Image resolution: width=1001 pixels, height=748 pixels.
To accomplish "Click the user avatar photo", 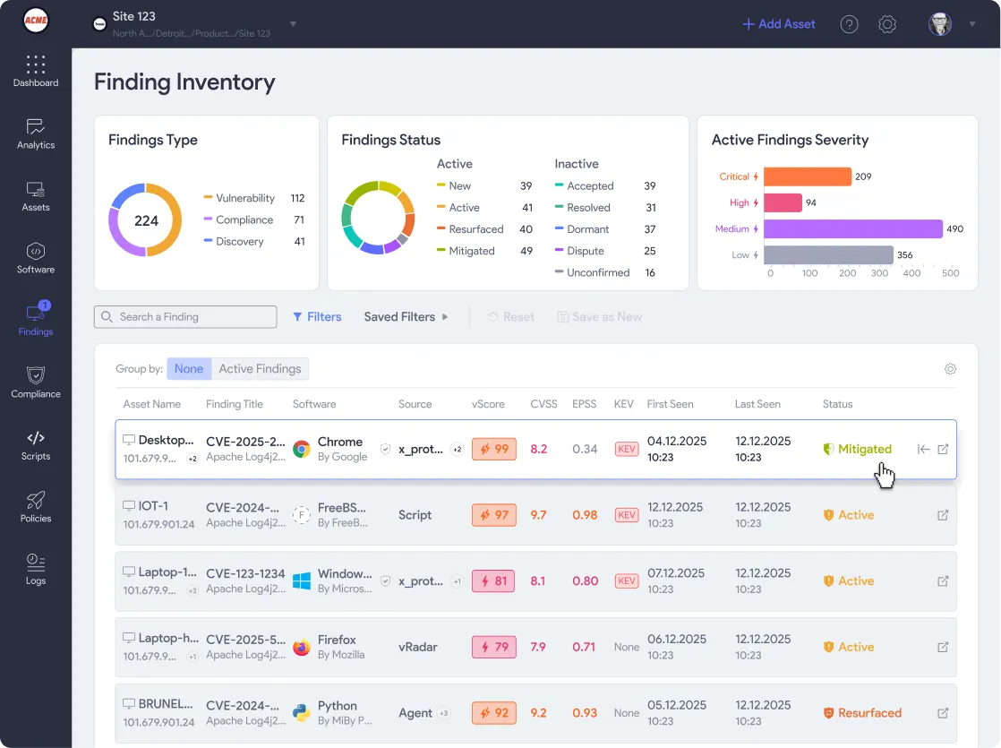I will click(x=940, y=24).
